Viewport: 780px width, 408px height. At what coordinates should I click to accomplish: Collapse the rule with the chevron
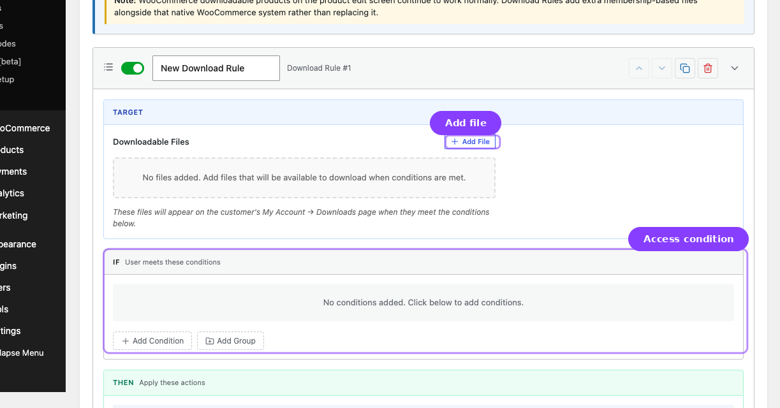(x=735, y=68)
